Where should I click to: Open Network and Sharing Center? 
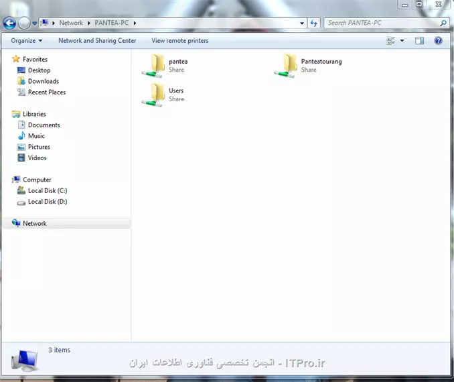(x=97, y=41)
